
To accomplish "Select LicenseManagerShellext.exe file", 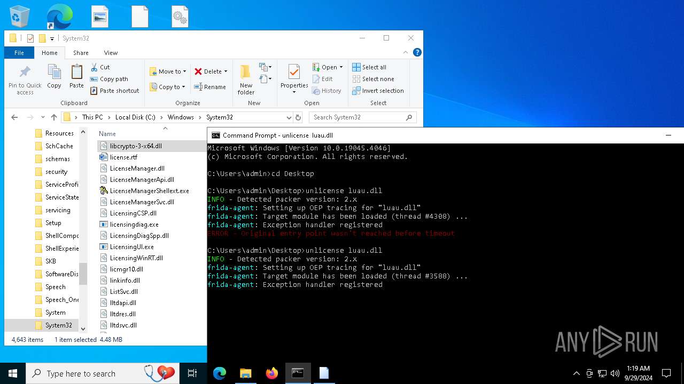I will [149, 191].
